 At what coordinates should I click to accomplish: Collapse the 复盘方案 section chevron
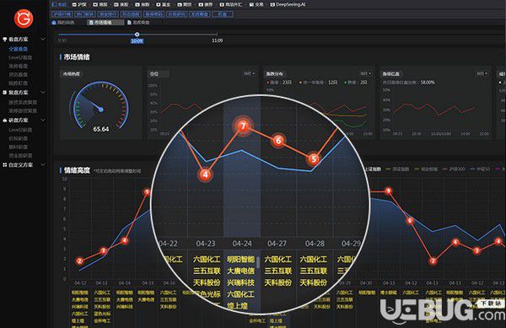click(43, 92)
